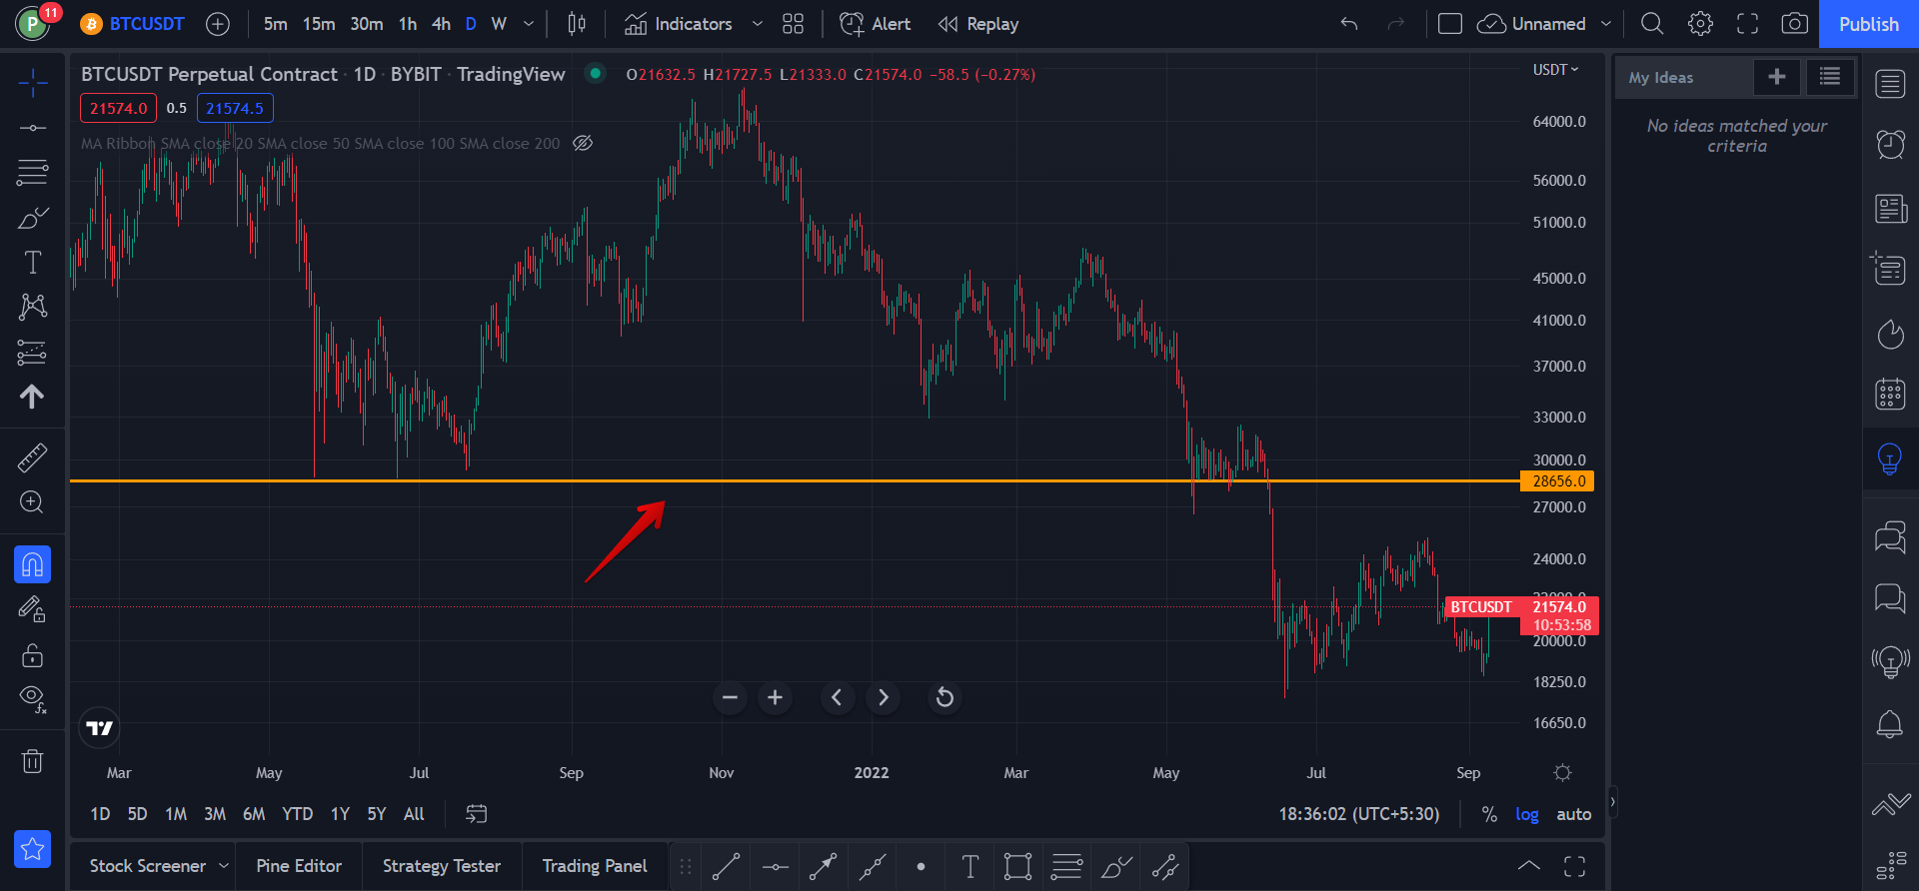
Task: Select the 15m timeframe
Action: (x=319, y=24)
